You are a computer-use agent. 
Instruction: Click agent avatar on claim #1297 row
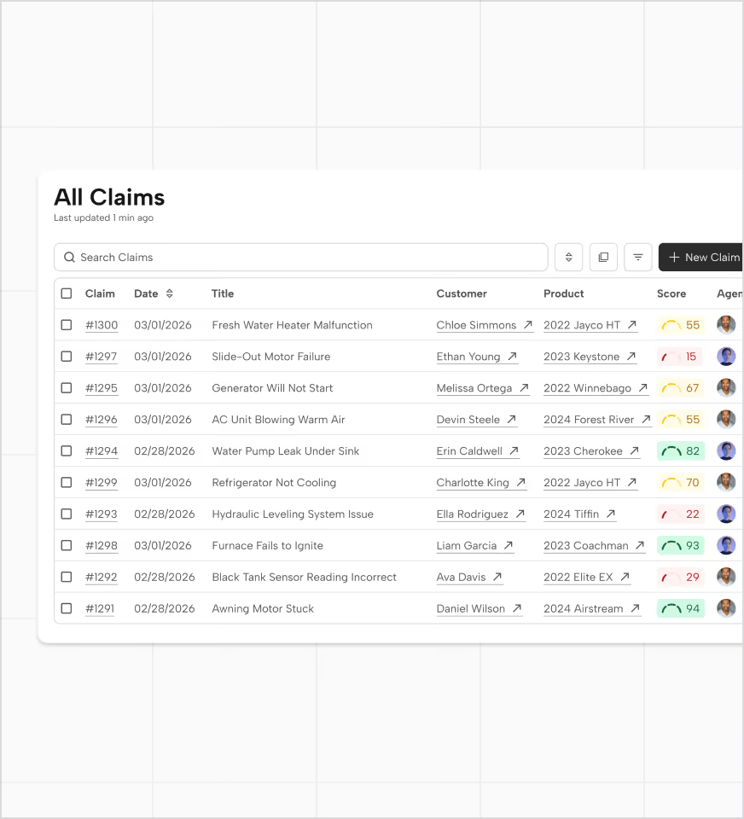tap(726, 357)
